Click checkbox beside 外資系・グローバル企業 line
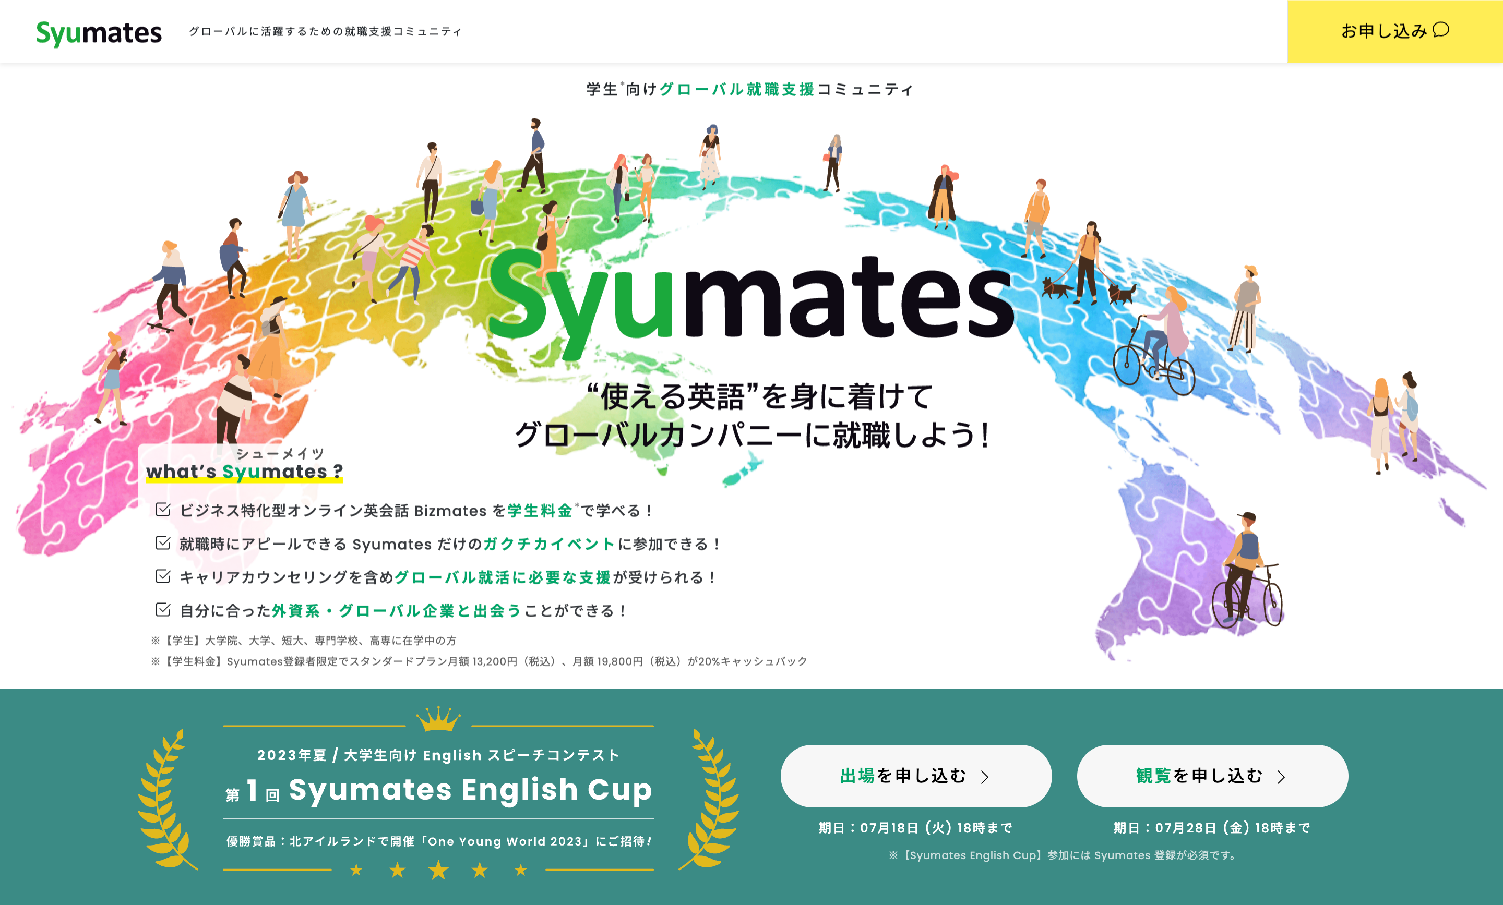Screen dimensions: 1503x905 point(163,609)
